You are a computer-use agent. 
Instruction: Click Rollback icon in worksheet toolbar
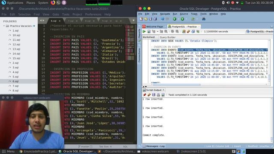[x=177, y=32]
